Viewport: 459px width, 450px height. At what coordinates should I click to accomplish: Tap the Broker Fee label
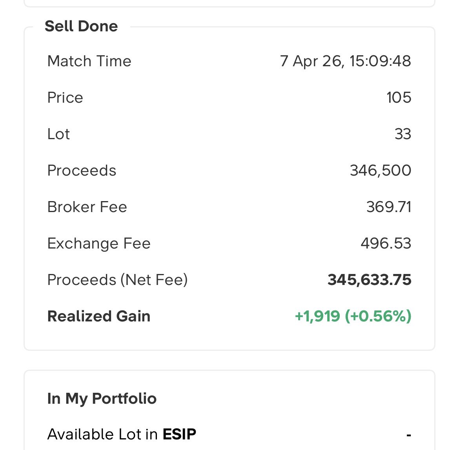87,207
